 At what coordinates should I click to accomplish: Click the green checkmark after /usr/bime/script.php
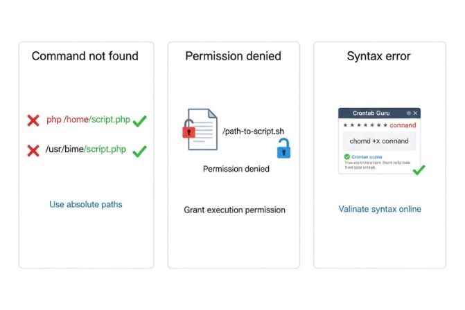click(139, 150)
